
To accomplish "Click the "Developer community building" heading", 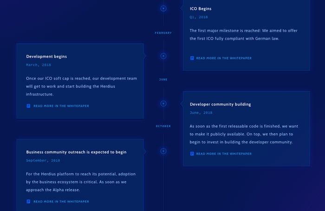I will click(x=220, y=104).
